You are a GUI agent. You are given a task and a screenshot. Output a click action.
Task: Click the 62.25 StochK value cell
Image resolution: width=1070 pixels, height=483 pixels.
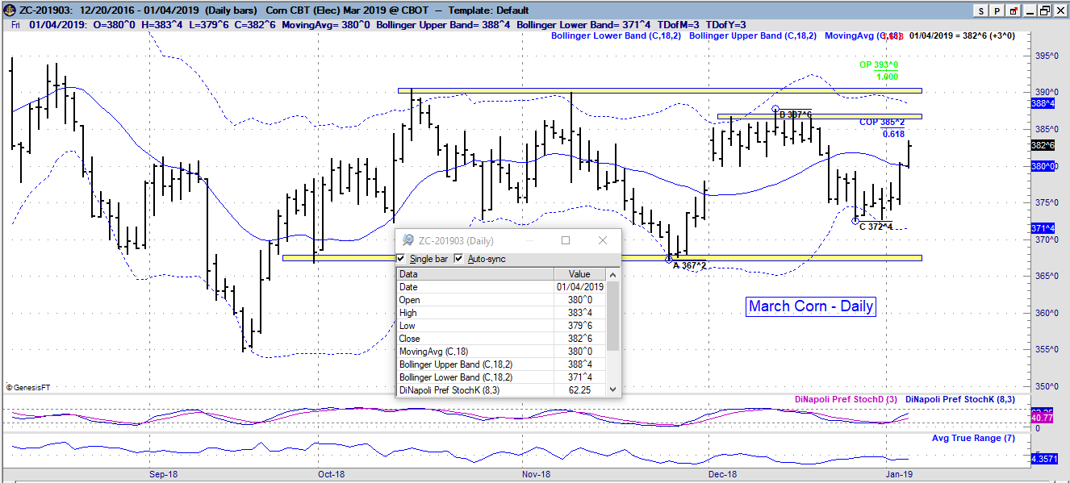coord(579,390)
